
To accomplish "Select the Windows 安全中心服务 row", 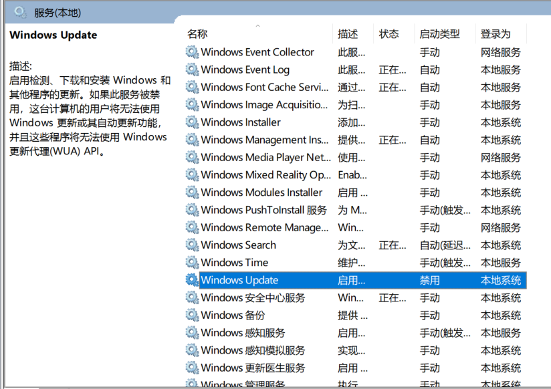I will 253,298.
